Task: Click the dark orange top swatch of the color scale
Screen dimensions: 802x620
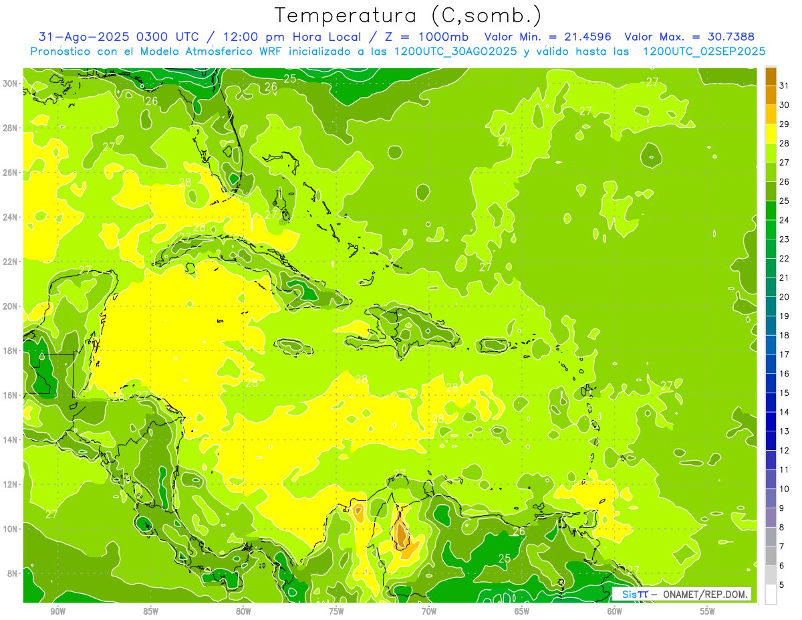Action: 771,76
